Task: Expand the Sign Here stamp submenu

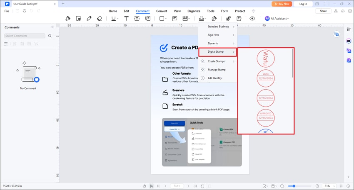Action: (218, 35)
